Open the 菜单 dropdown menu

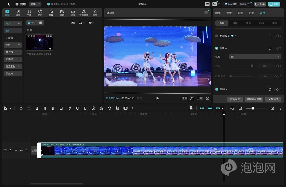(35, 4)
